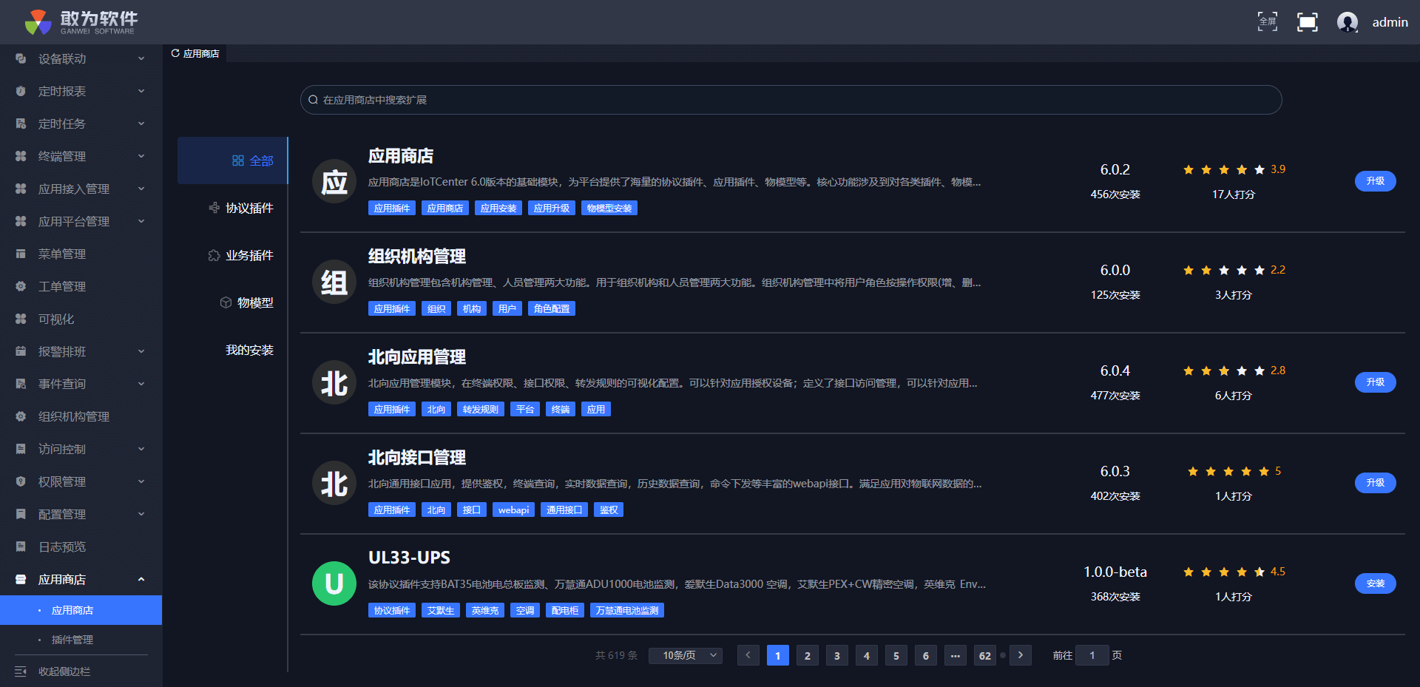
Task: Click the webapi tag on 北向接口管理
Action: coord(514,510)
